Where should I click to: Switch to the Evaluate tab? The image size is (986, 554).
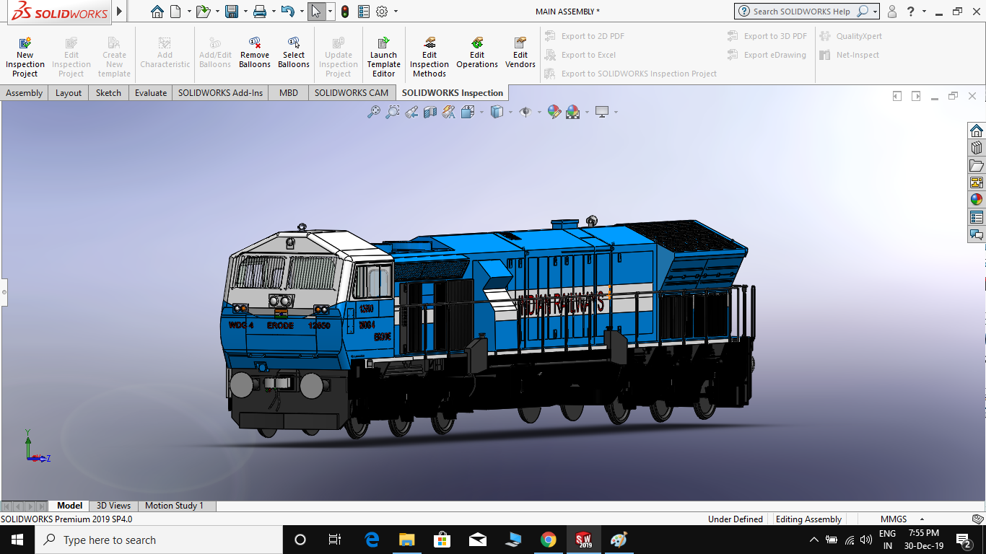pyautogui.click(x=151, y=92)
